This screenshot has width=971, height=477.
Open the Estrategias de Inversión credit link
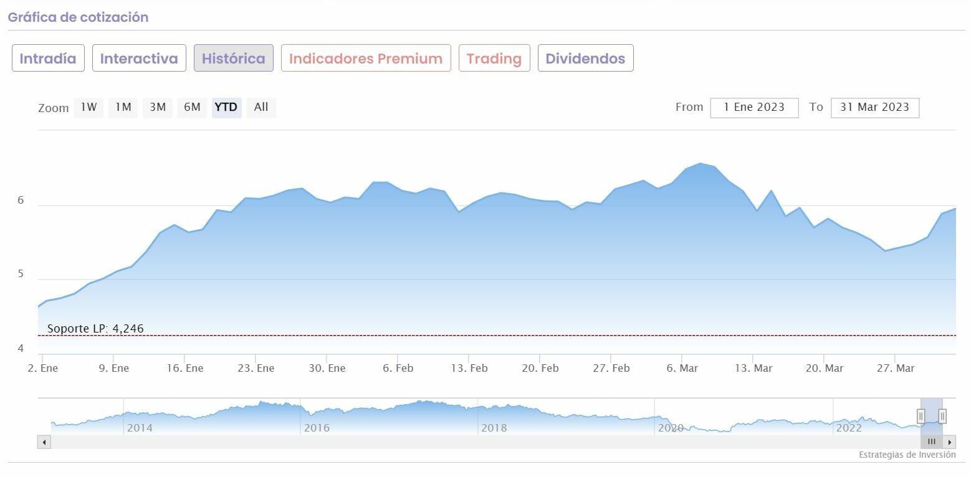click(x=907, y=455)
